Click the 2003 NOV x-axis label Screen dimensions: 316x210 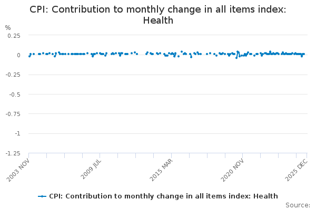click(19, 170)
